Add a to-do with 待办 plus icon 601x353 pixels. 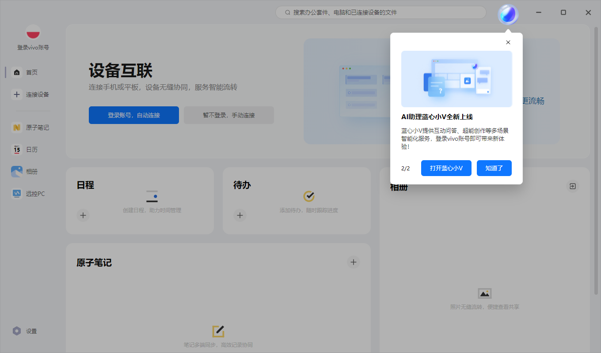coord(240,215)
